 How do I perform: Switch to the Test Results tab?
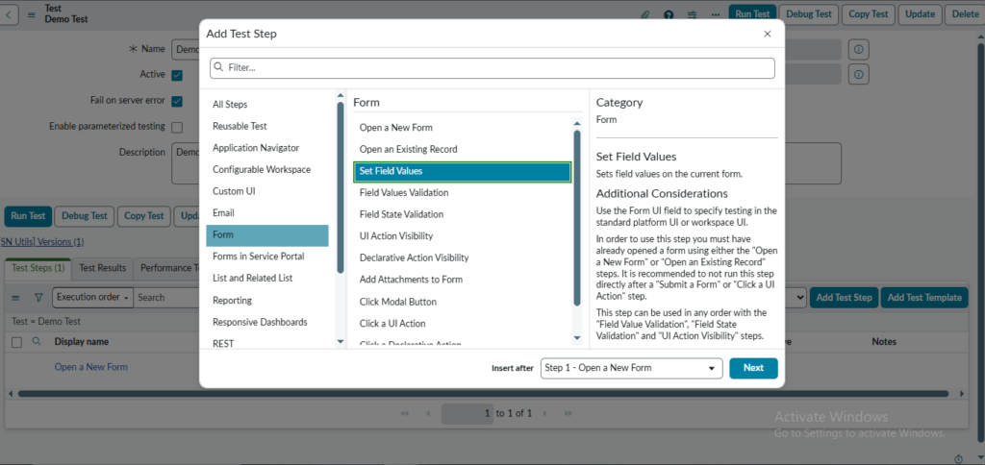[102, 268]
